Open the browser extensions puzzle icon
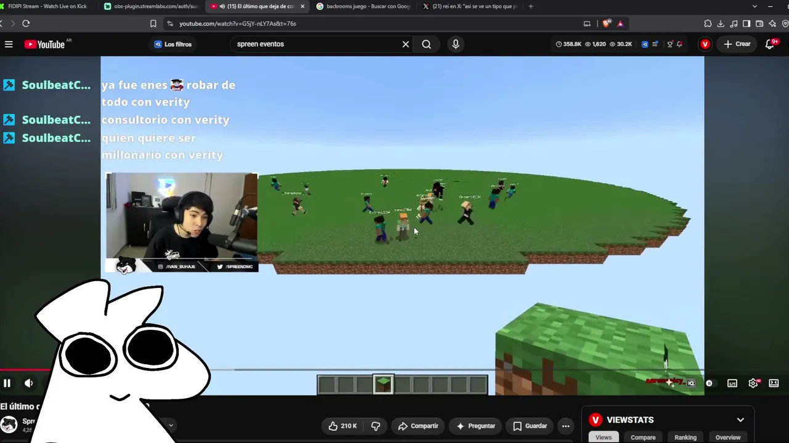789x443 pixels. [x=708, y=23]
